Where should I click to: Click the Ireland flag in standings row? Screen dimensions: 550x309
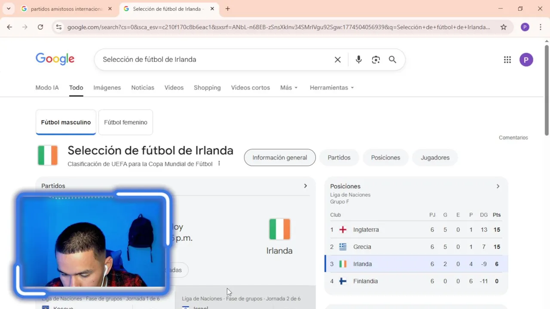point(343,264)
